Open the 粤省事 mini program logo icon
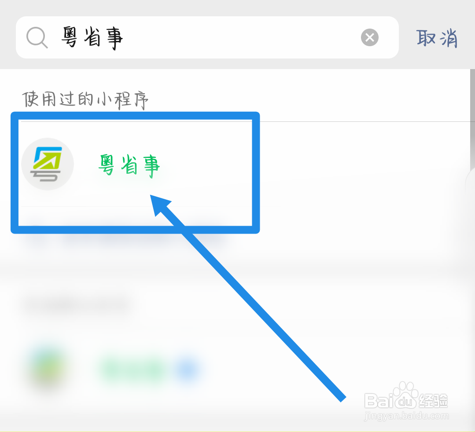 pyautogui.click(x=48, y=164)
